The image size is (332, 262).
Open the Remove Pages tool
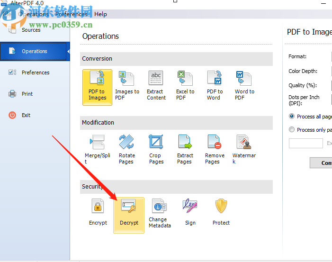pyautogui.click(x=215, y=149)
